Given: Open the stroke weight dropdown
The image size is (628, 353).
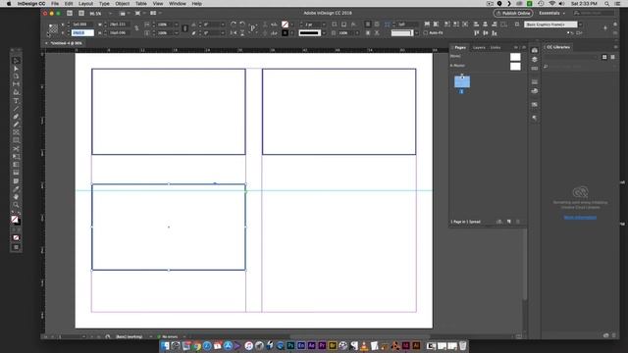Looking at the screenshot, I should coord(324,25).
